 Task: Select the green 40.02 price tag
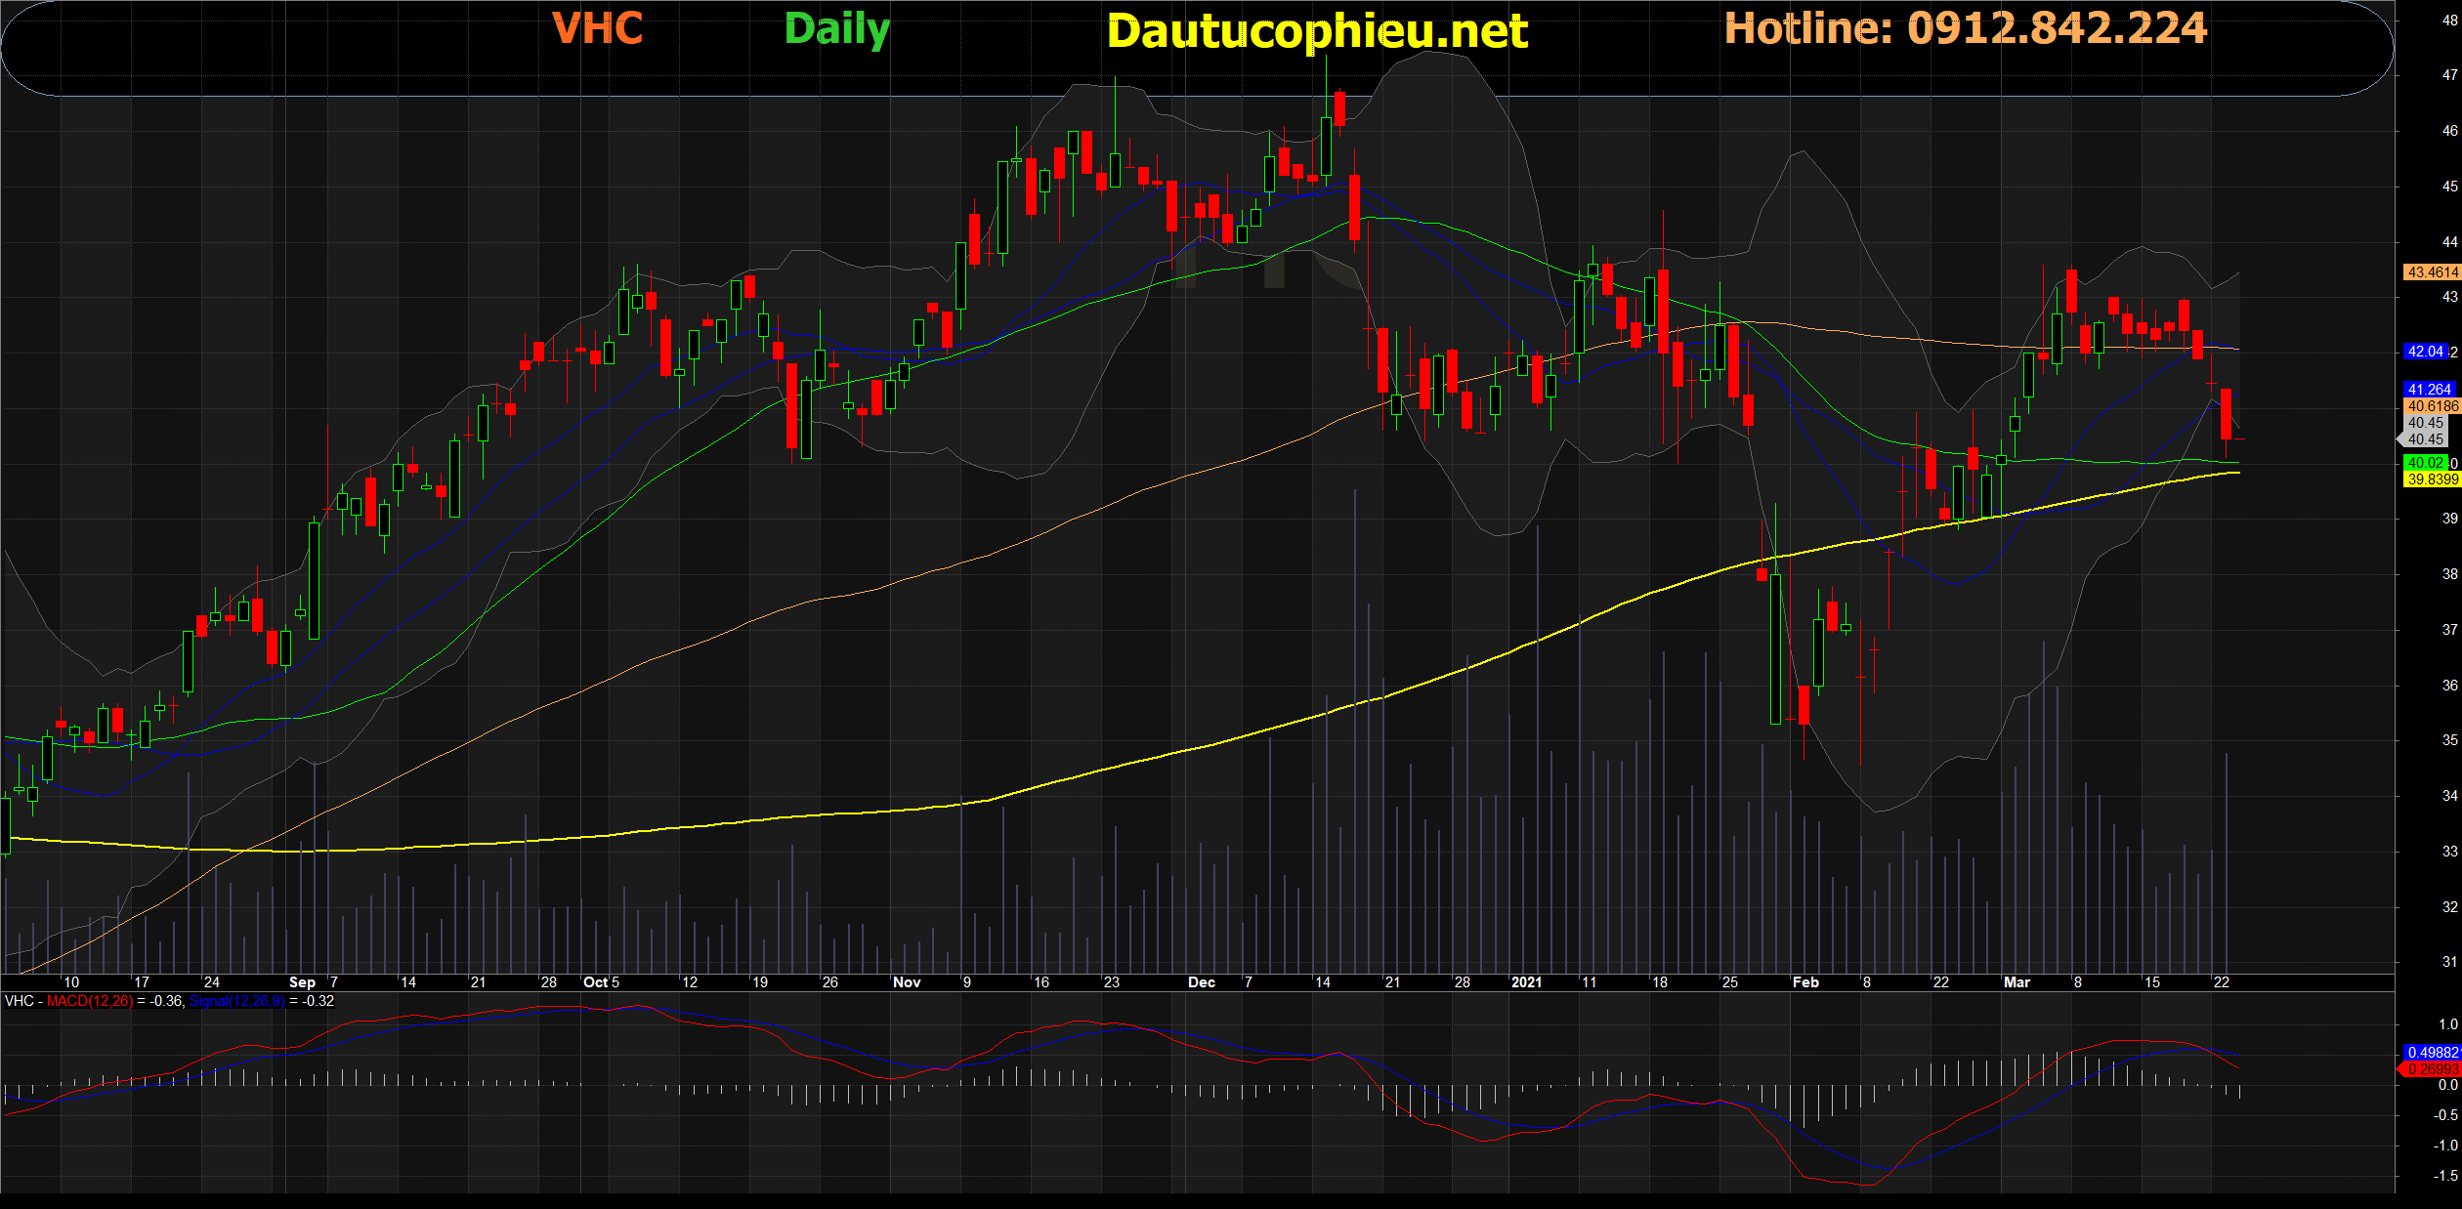click(2425, 463)
